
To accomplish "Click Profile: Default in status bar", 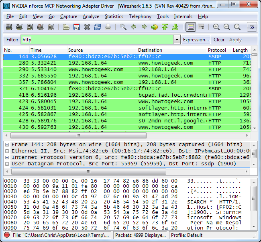I will [186, 235].
